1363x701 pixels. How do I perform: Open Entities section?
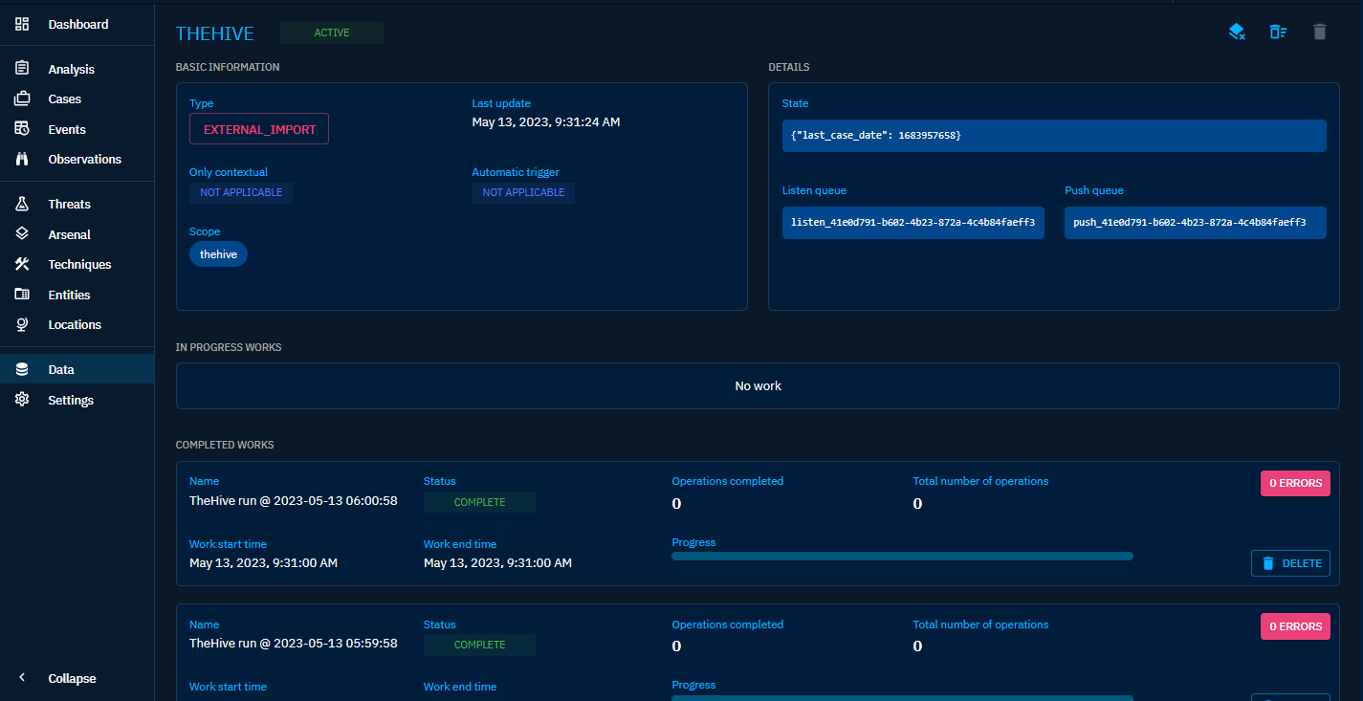tap(77, 295)
